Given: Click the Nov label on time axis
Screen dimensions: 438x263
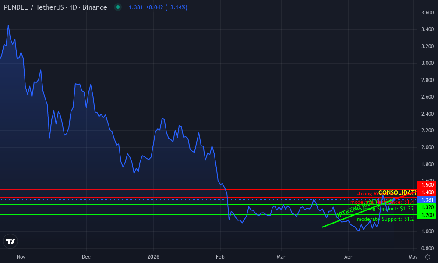Looking at the screenshot, I should pyautogui.click(x=21, y=256).
